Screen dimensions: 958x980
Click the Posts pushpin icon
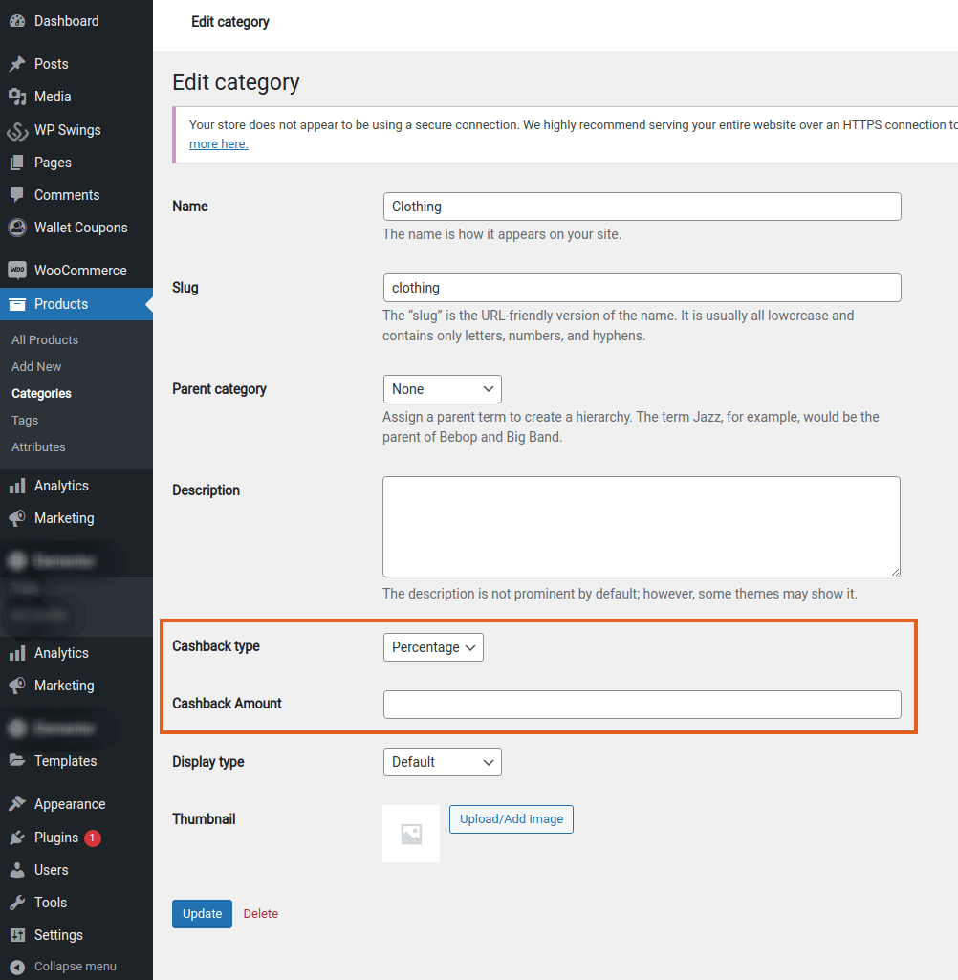pos(17,64)
